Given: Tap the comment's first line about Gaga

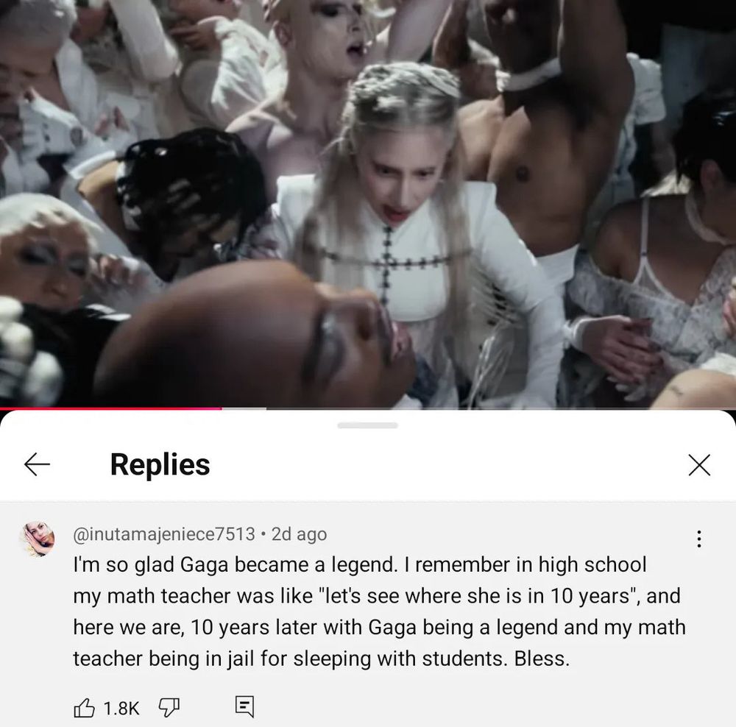Looking at the screenshot, I should click(x=360, y=564).
